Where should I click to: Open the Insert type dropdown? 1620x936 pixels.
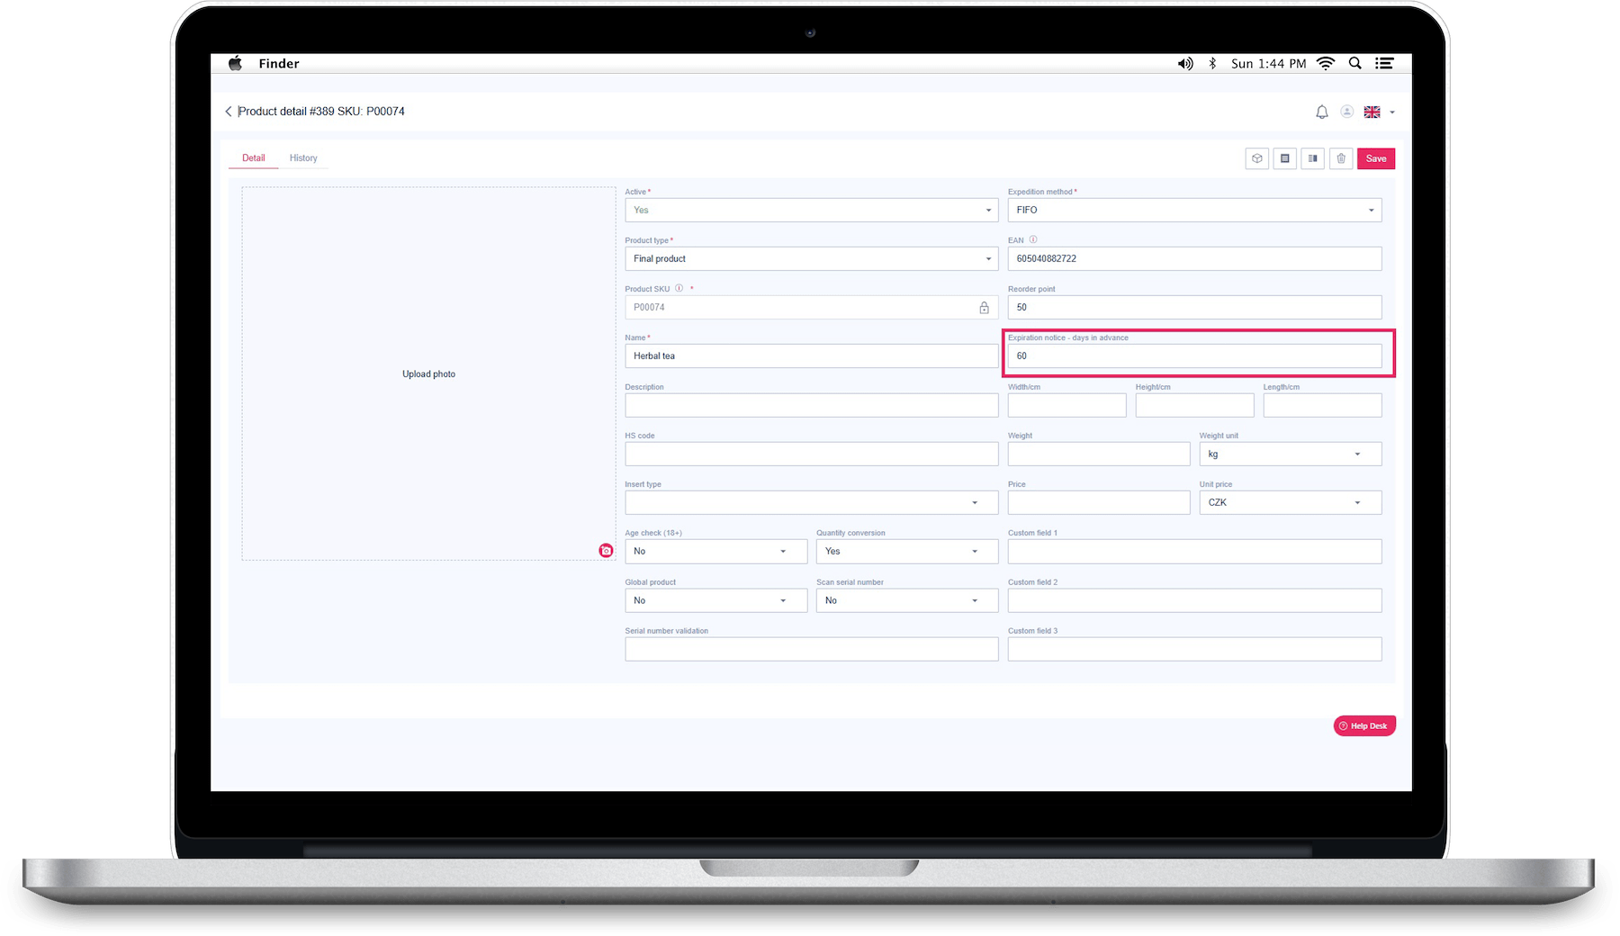pos(812,503)
